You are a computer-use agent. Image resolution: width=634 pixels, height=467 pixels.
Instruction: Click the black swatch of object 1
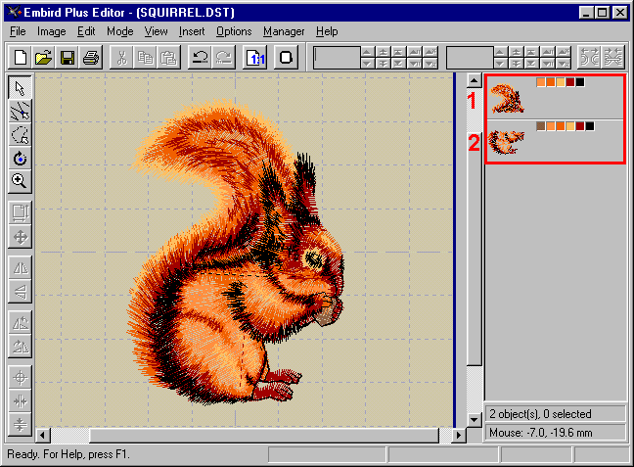(580, 82)
